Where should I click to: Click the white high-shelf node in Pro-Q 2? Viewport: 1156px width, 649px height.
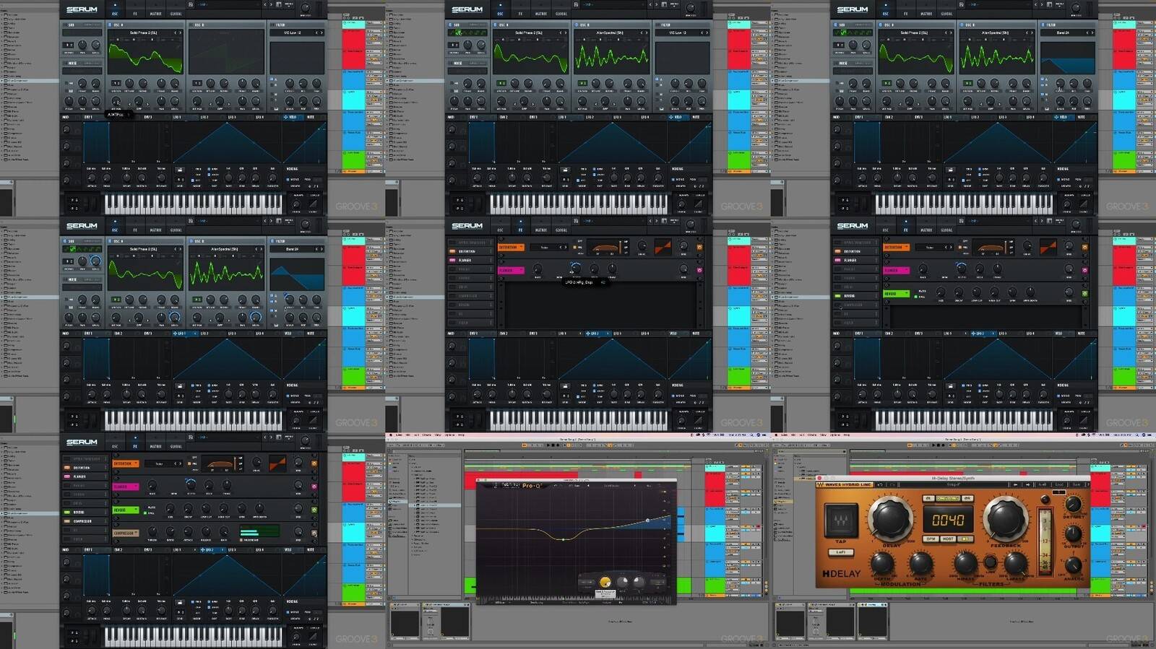[647, 520]
